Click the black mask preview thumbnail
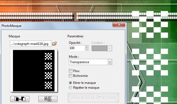Image resolution: width=177 pixels, height=104 pixels. [34, 71]
